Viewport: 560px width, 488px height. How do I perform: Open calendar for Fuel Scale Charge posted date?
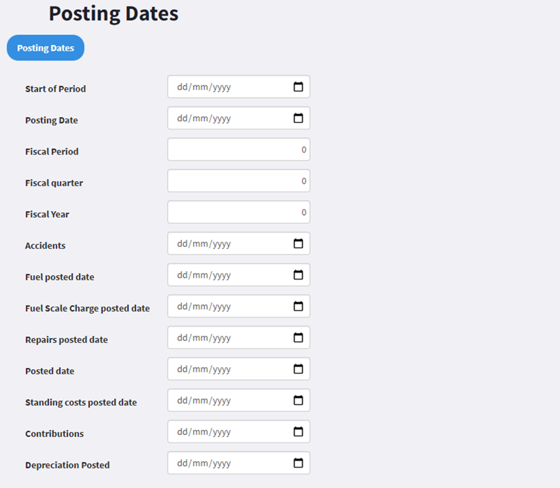coord(298,306)
